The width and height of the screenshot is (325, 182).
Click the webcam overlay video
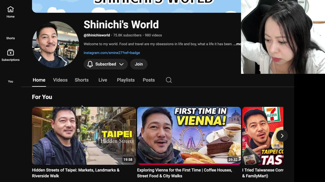pyautogui.click(x=283, y=37)
